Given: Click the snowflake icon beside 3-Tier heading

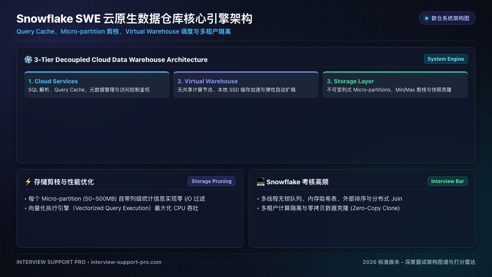Looking at the screenshot, I should (28, 60).
